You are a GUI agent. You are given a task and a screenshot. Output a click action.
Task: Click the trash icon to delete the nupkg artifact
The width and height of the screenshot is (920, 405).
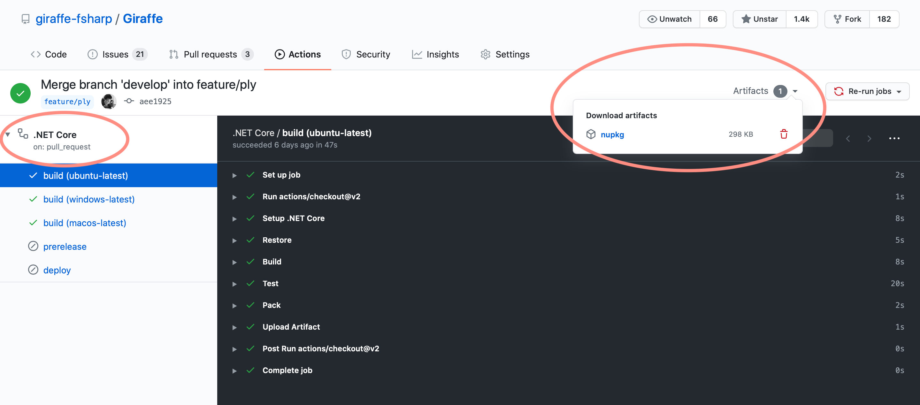[784, 134]
